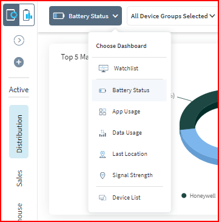Viewport: 219px width, 222px height.
Task: Select Last Location dashboard
Action: click(129, 154)
